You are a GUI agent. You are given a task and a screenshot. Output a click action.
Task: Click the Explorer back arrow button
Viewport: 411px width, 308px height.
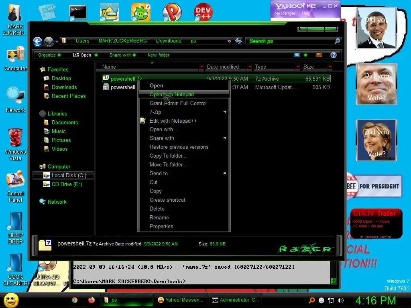(x=37, y=41)
